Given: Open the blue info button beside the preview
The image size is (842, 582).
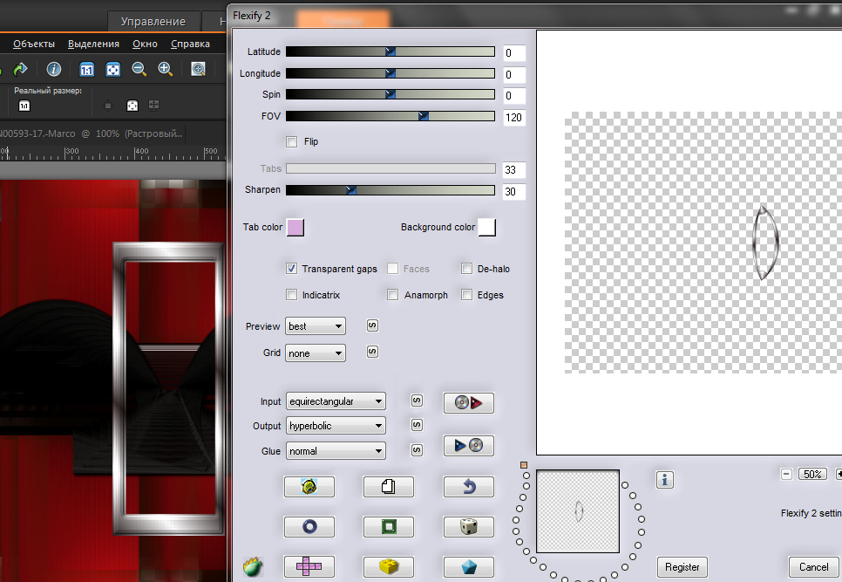Looking at the screenshot, I should click(665, 480).
